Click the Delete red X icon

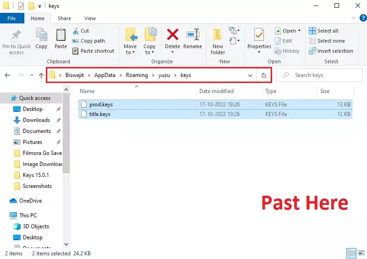point(172,35)
